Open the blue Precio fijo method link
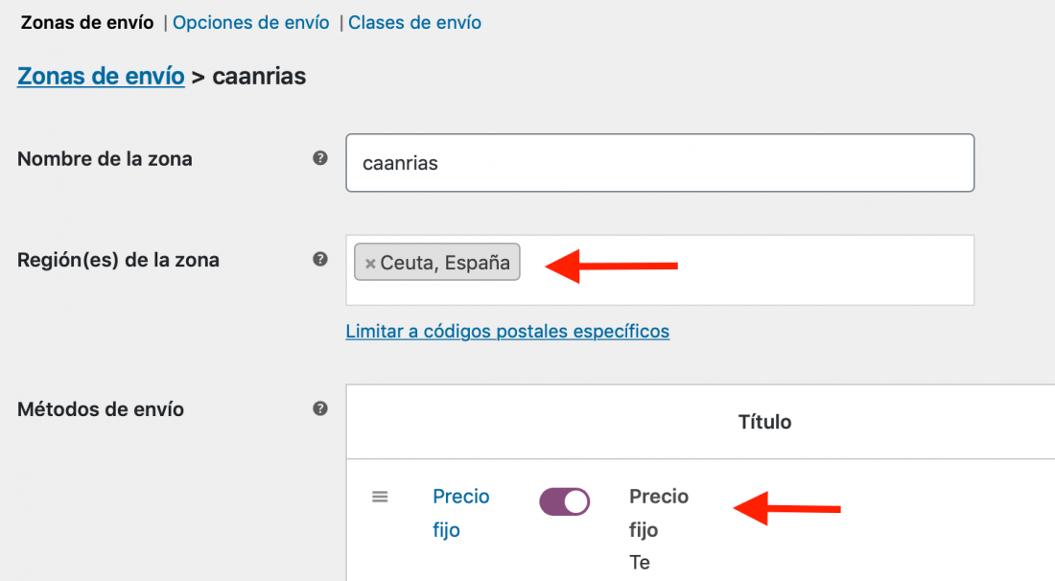 click(x=461, y=512)
